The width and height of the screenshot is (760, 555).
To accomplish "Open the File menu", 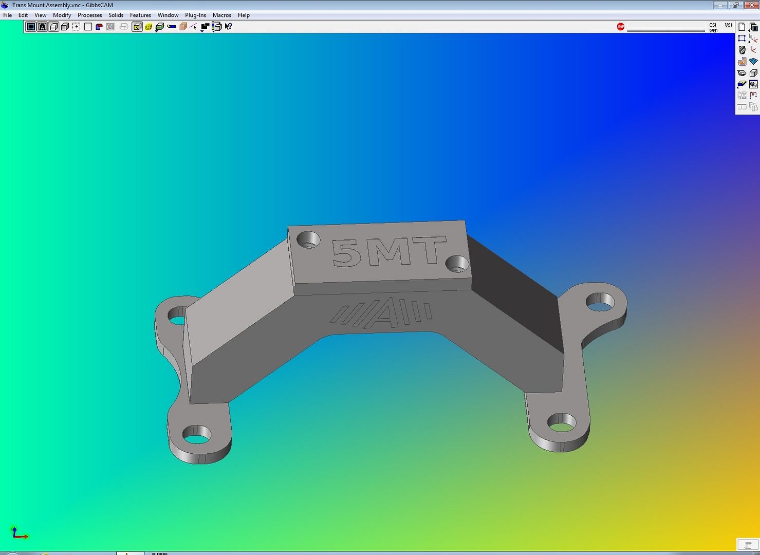I will click(8, 15).
